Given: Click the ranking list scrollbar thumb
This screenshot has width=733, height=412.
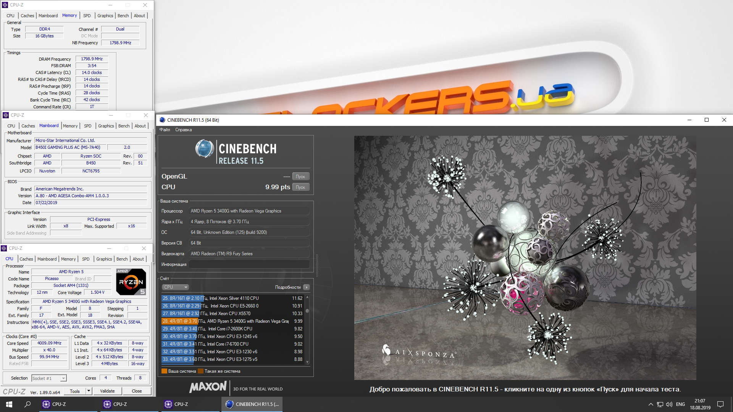Looking at the screenshot, I should (307, 311).
